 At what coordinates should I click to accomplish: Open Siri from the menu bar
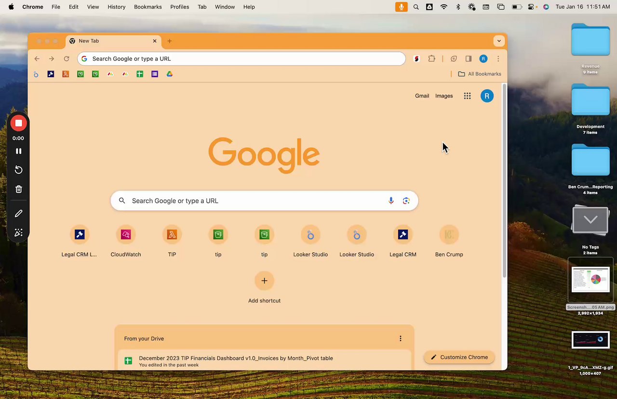click(x=546, y=7)
